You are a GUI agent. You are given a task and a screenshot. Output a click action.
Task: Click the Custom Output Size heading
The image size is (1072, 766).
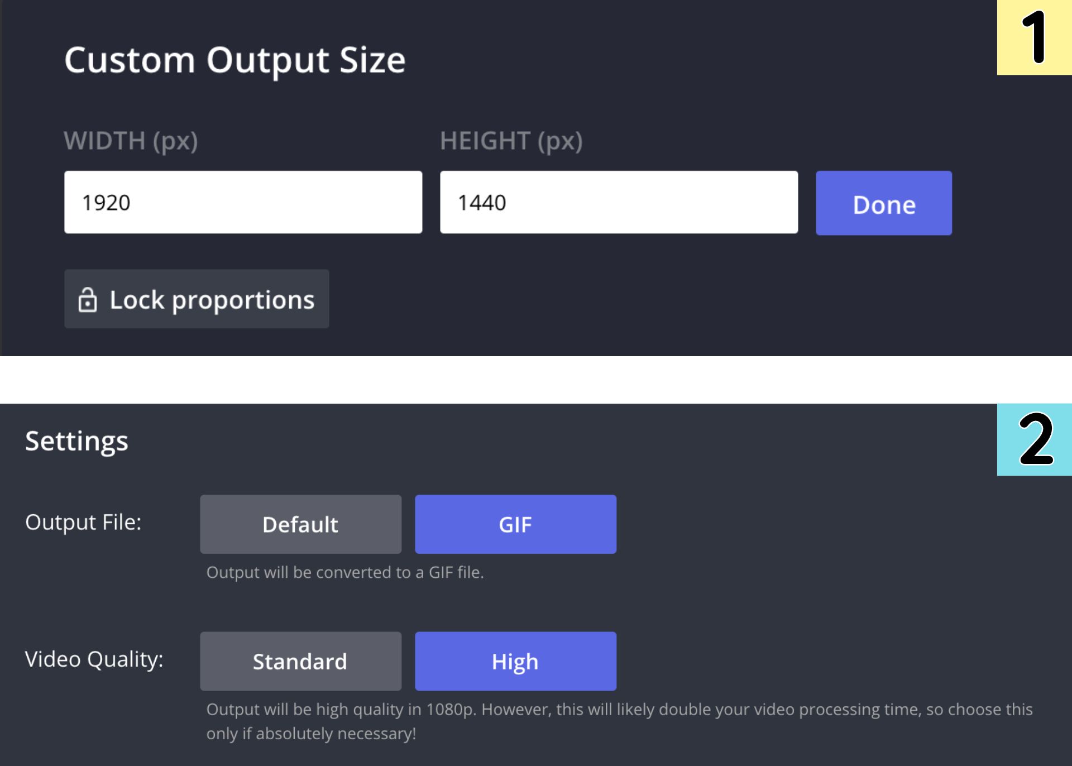tap(234, 60)
